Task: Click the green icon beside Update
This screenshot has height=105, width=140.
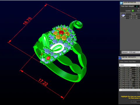Action: pos(133,11)
